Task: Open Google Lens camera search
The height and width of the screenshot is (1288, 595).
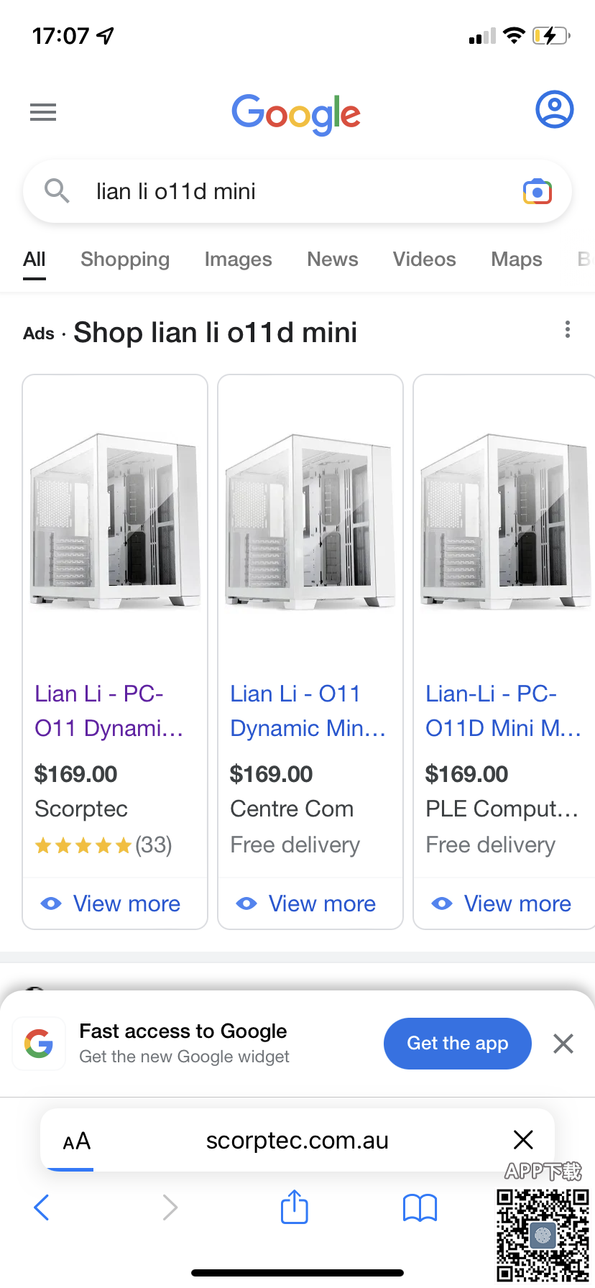Action: pyautogui.click(x=538, y=192)
